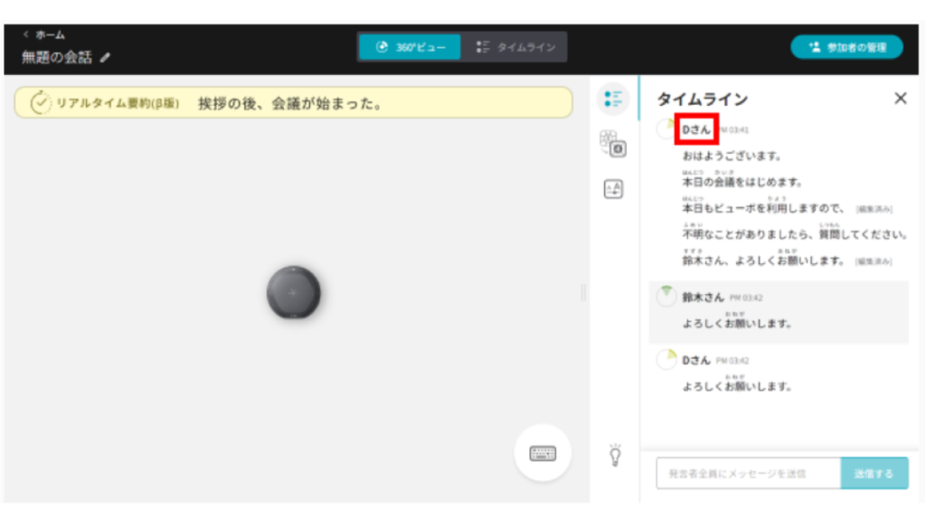Image resolution: width=926 pixels, height=521 pixels.
Task: Switch to the 360°ビュー tab
Action: (410, 47)
